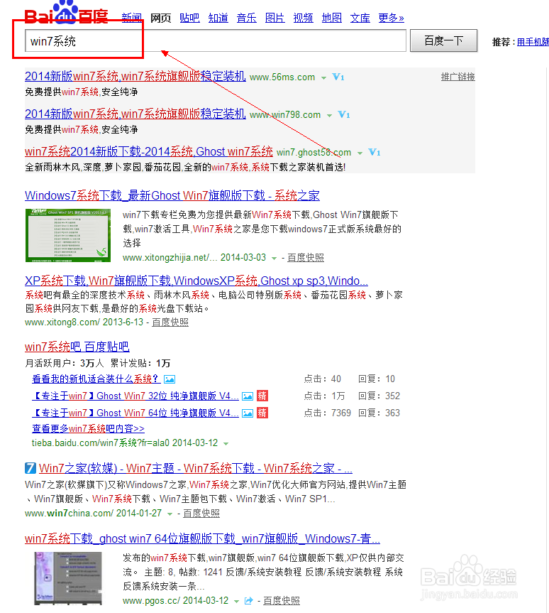The height and width of the screenshot is (613, 549).
Task: Open win7系统下载_ghost win7 64位旗舰版 result
Action: coord(202,538)
